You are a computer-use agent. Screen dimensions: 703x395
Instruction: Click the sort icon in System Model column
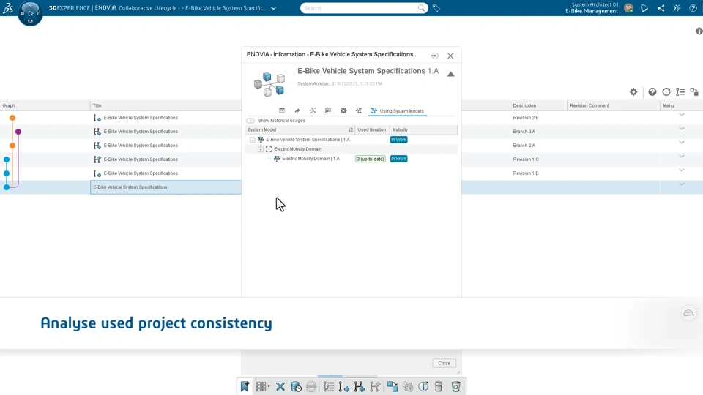(x=351, y=130)
